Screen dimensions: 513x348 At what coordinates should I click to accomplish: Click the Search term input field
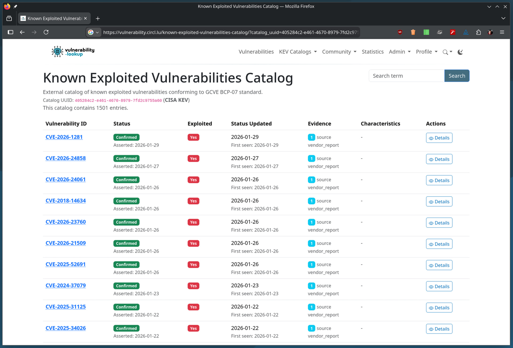[x=406, y=76]
